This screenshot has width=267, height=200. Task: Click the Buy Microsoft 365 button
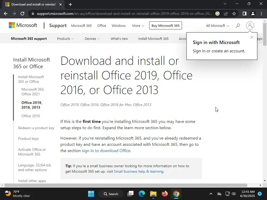click(x=166, y=26)
